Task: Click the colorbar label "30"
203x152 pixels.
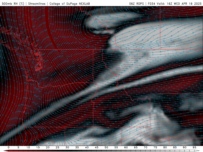Action: click(x=67, y=147)
